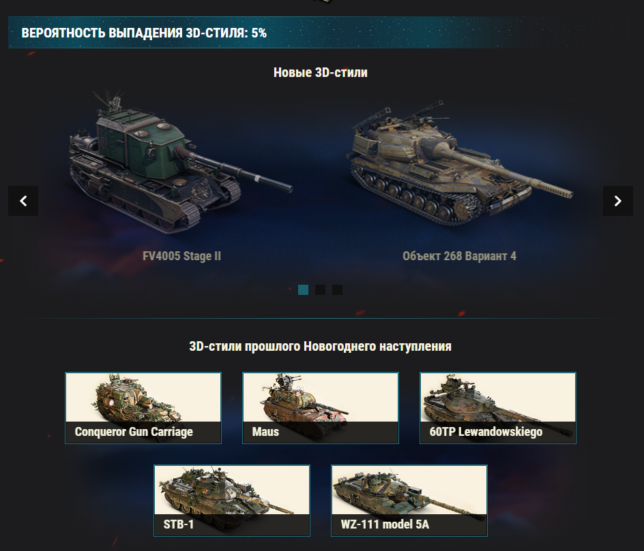The width and height of the screenshot is (644, 551).
Task: Click the Conqueror Gun Carriage label
Action: pyautogui.click(x=134, y=432)
